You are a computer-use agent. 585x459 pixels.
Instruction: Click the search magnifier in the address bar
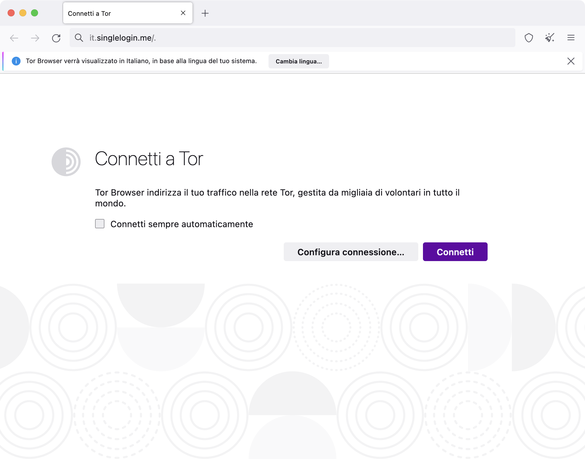click(79, 38)
